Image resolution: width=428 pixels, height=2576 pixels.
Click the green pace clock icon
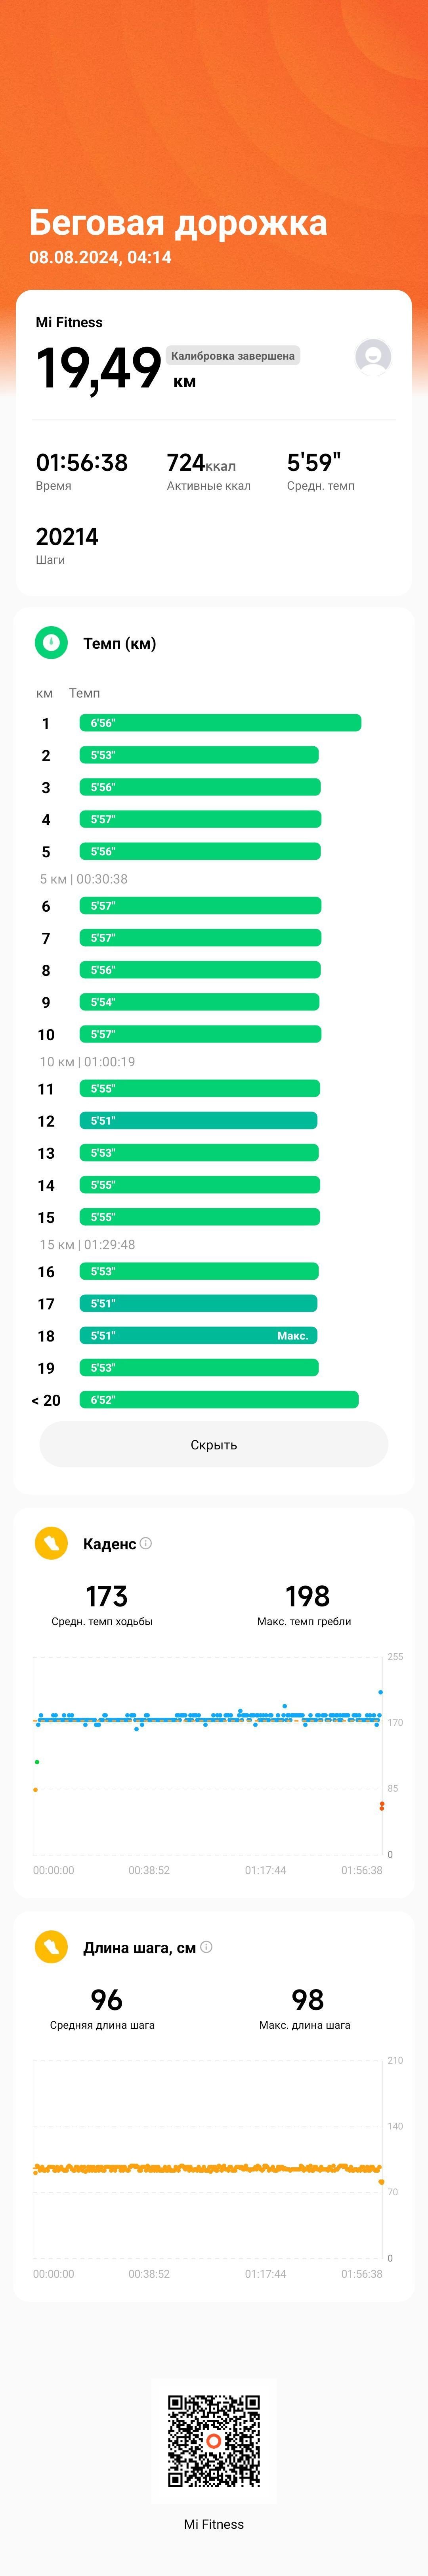(51, 643)
